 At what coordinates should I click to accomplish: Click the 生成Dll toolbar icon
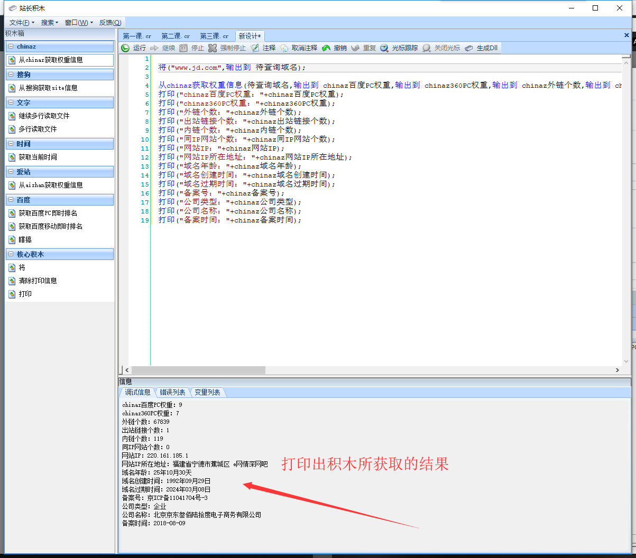469,48
